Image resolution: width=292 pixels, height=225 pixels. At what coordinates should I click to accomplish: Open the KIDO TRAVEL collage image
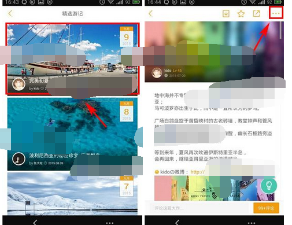click(215, 188)
